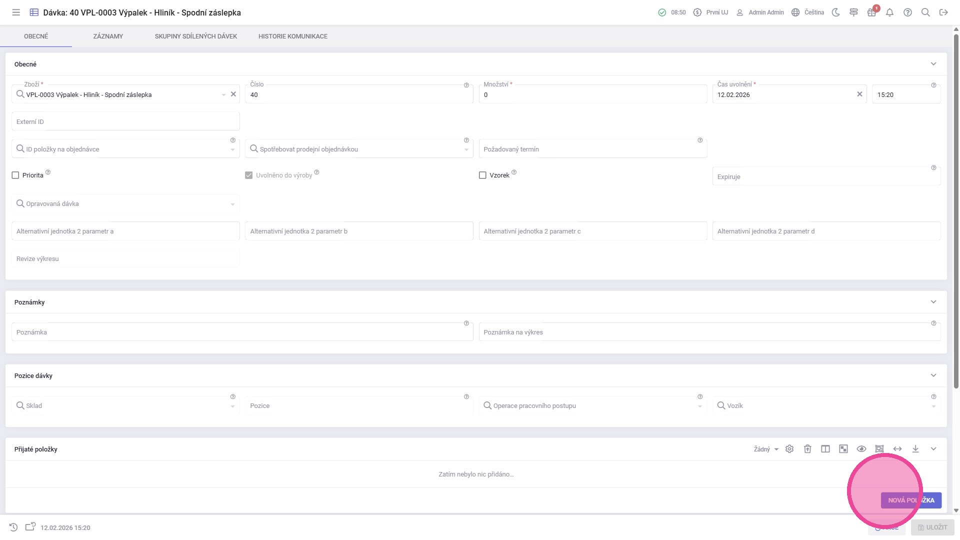Image resolution: width=960 pixels, height=540 pixels.
Task: Toggle eye visibility icon in Přijaté položky
Action: click(x=861, y=449)
